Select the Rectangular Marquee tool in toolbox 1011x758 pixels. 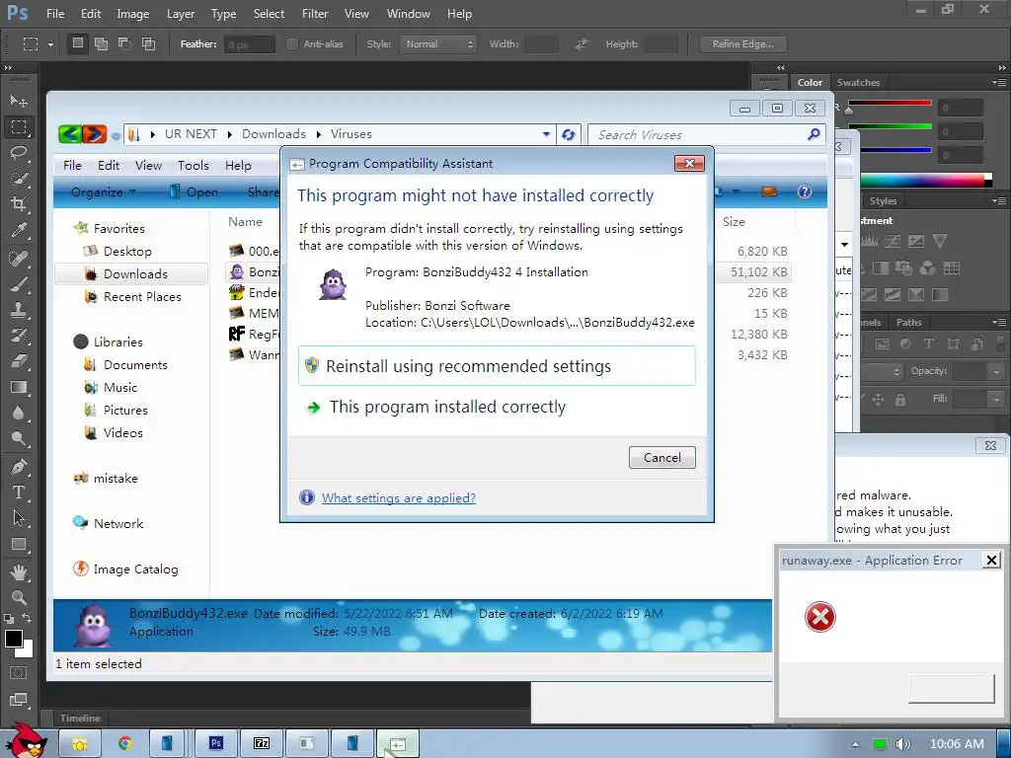tap(19, 127)
